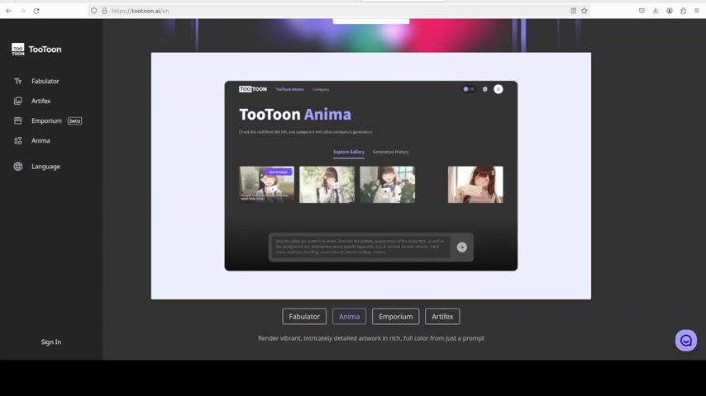Screen dimensions: 706x396
Task: Click the globe icon in preview header
Action: (485, 89)
